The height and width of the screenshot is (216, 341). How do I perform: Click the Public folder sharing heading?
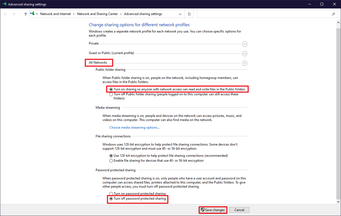110,70
